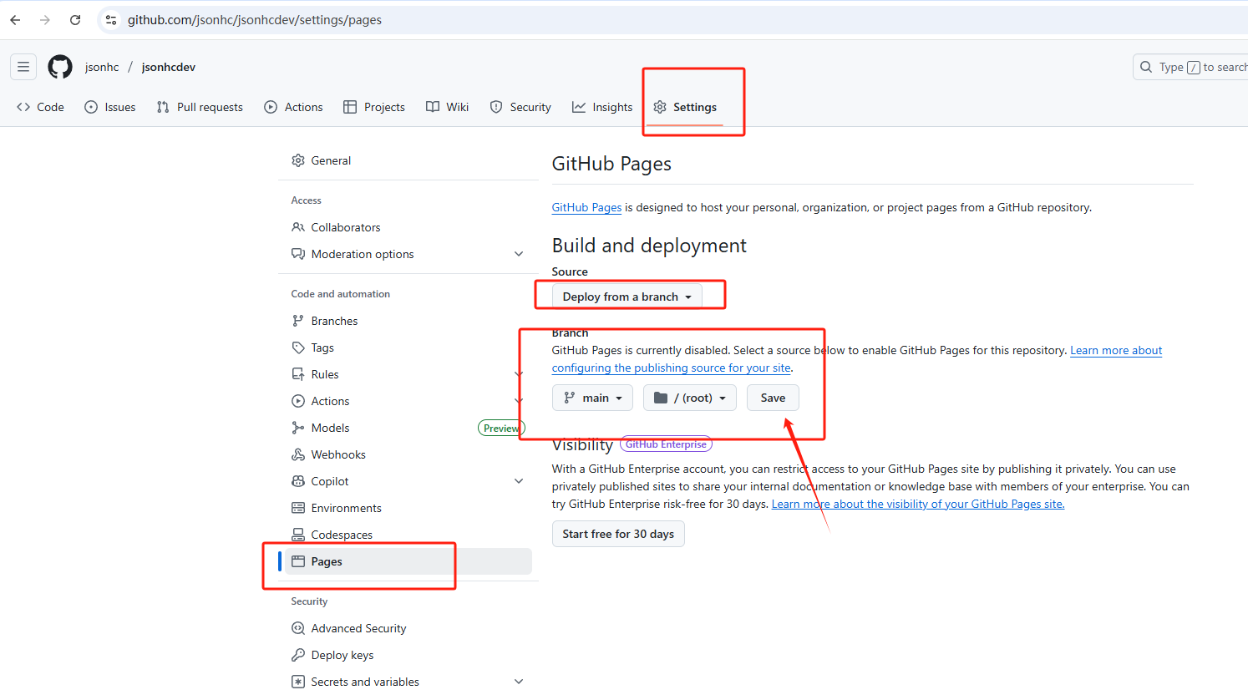This screenshot has height=700, width=1248.
Task: Click the Models icon in sidebar
Action: [298, 428]
